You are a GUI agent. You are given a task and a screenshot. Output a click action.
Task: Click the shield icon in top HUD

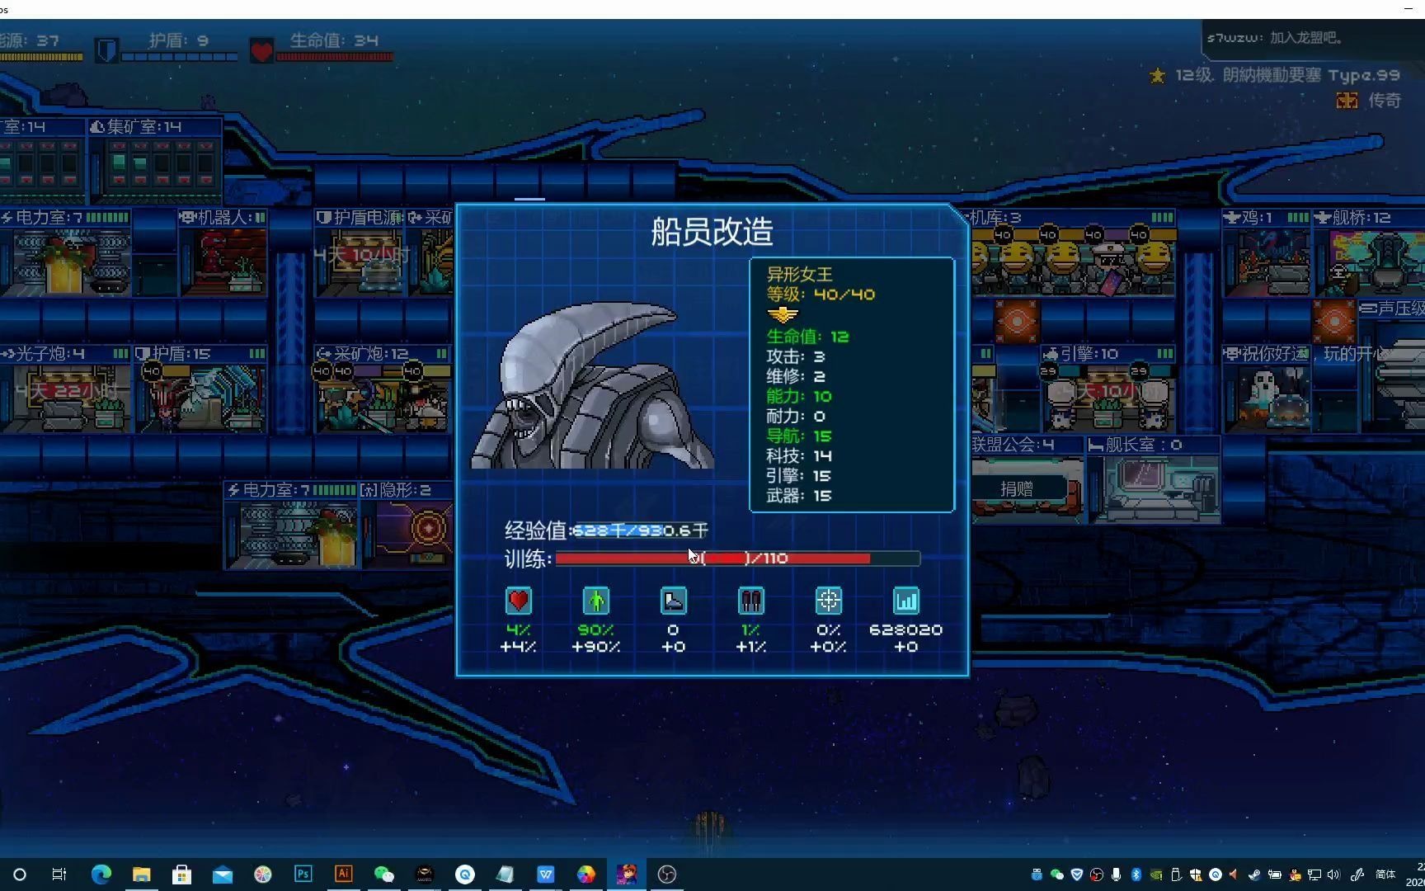[x=106, y=50]
